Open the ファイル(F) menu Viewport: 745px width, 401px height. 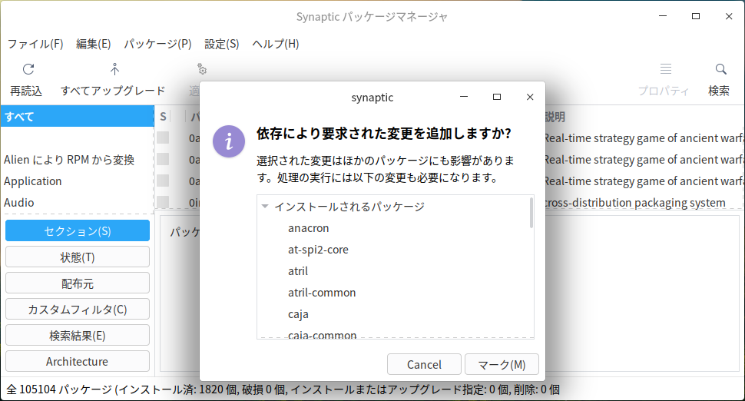pos(35,45)
